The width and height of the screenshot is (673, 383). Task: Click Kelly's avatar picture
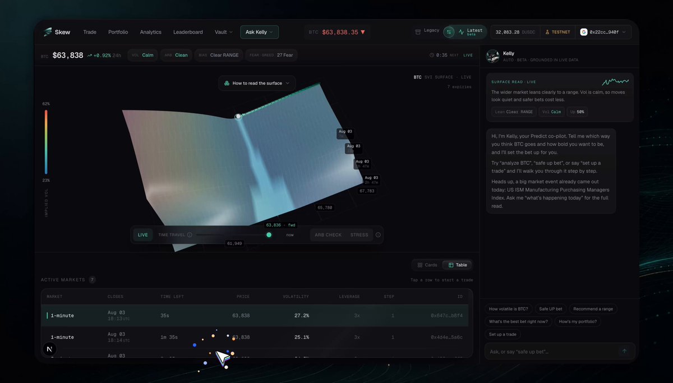[493, 56]
